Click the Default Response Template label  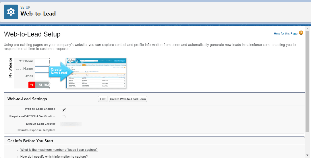tap(36, 130)
